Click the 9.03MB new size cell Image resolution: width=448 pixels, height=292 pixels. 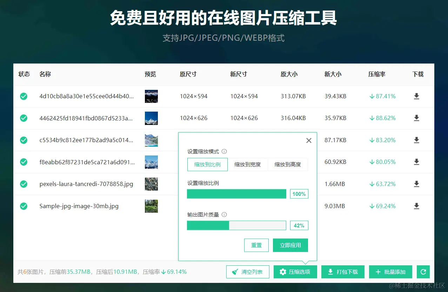335,206
